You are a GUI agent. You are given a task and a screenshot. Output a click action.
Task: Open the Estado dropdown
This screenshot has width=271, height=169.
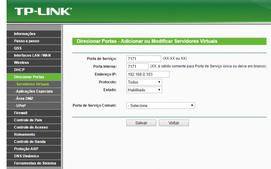click(x=144, y=90)
